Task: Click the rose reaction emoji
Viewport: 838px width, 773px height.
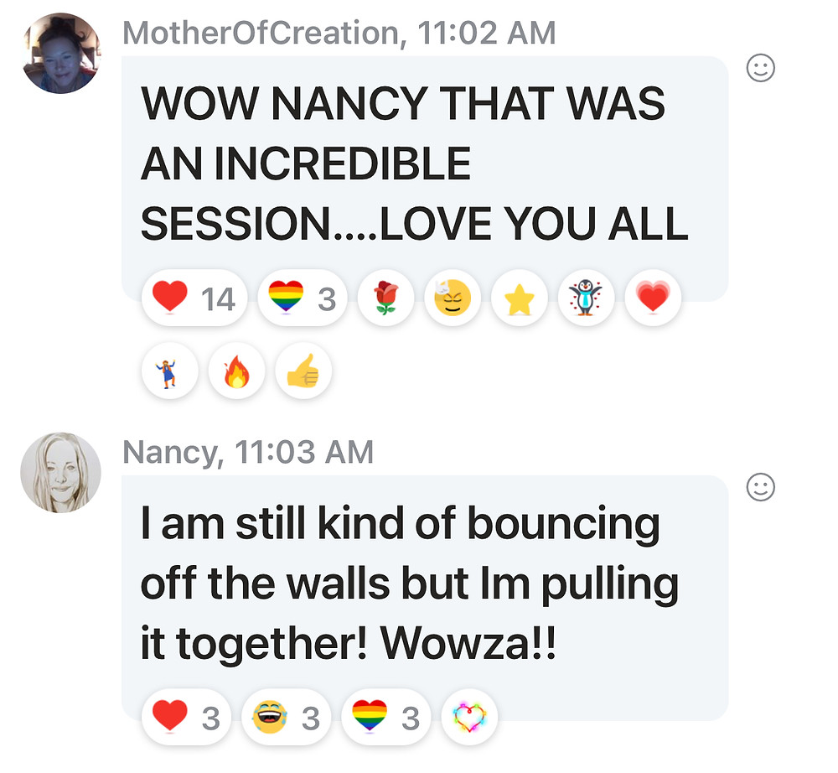Action: pyautogui.click(x=385, y=298)
